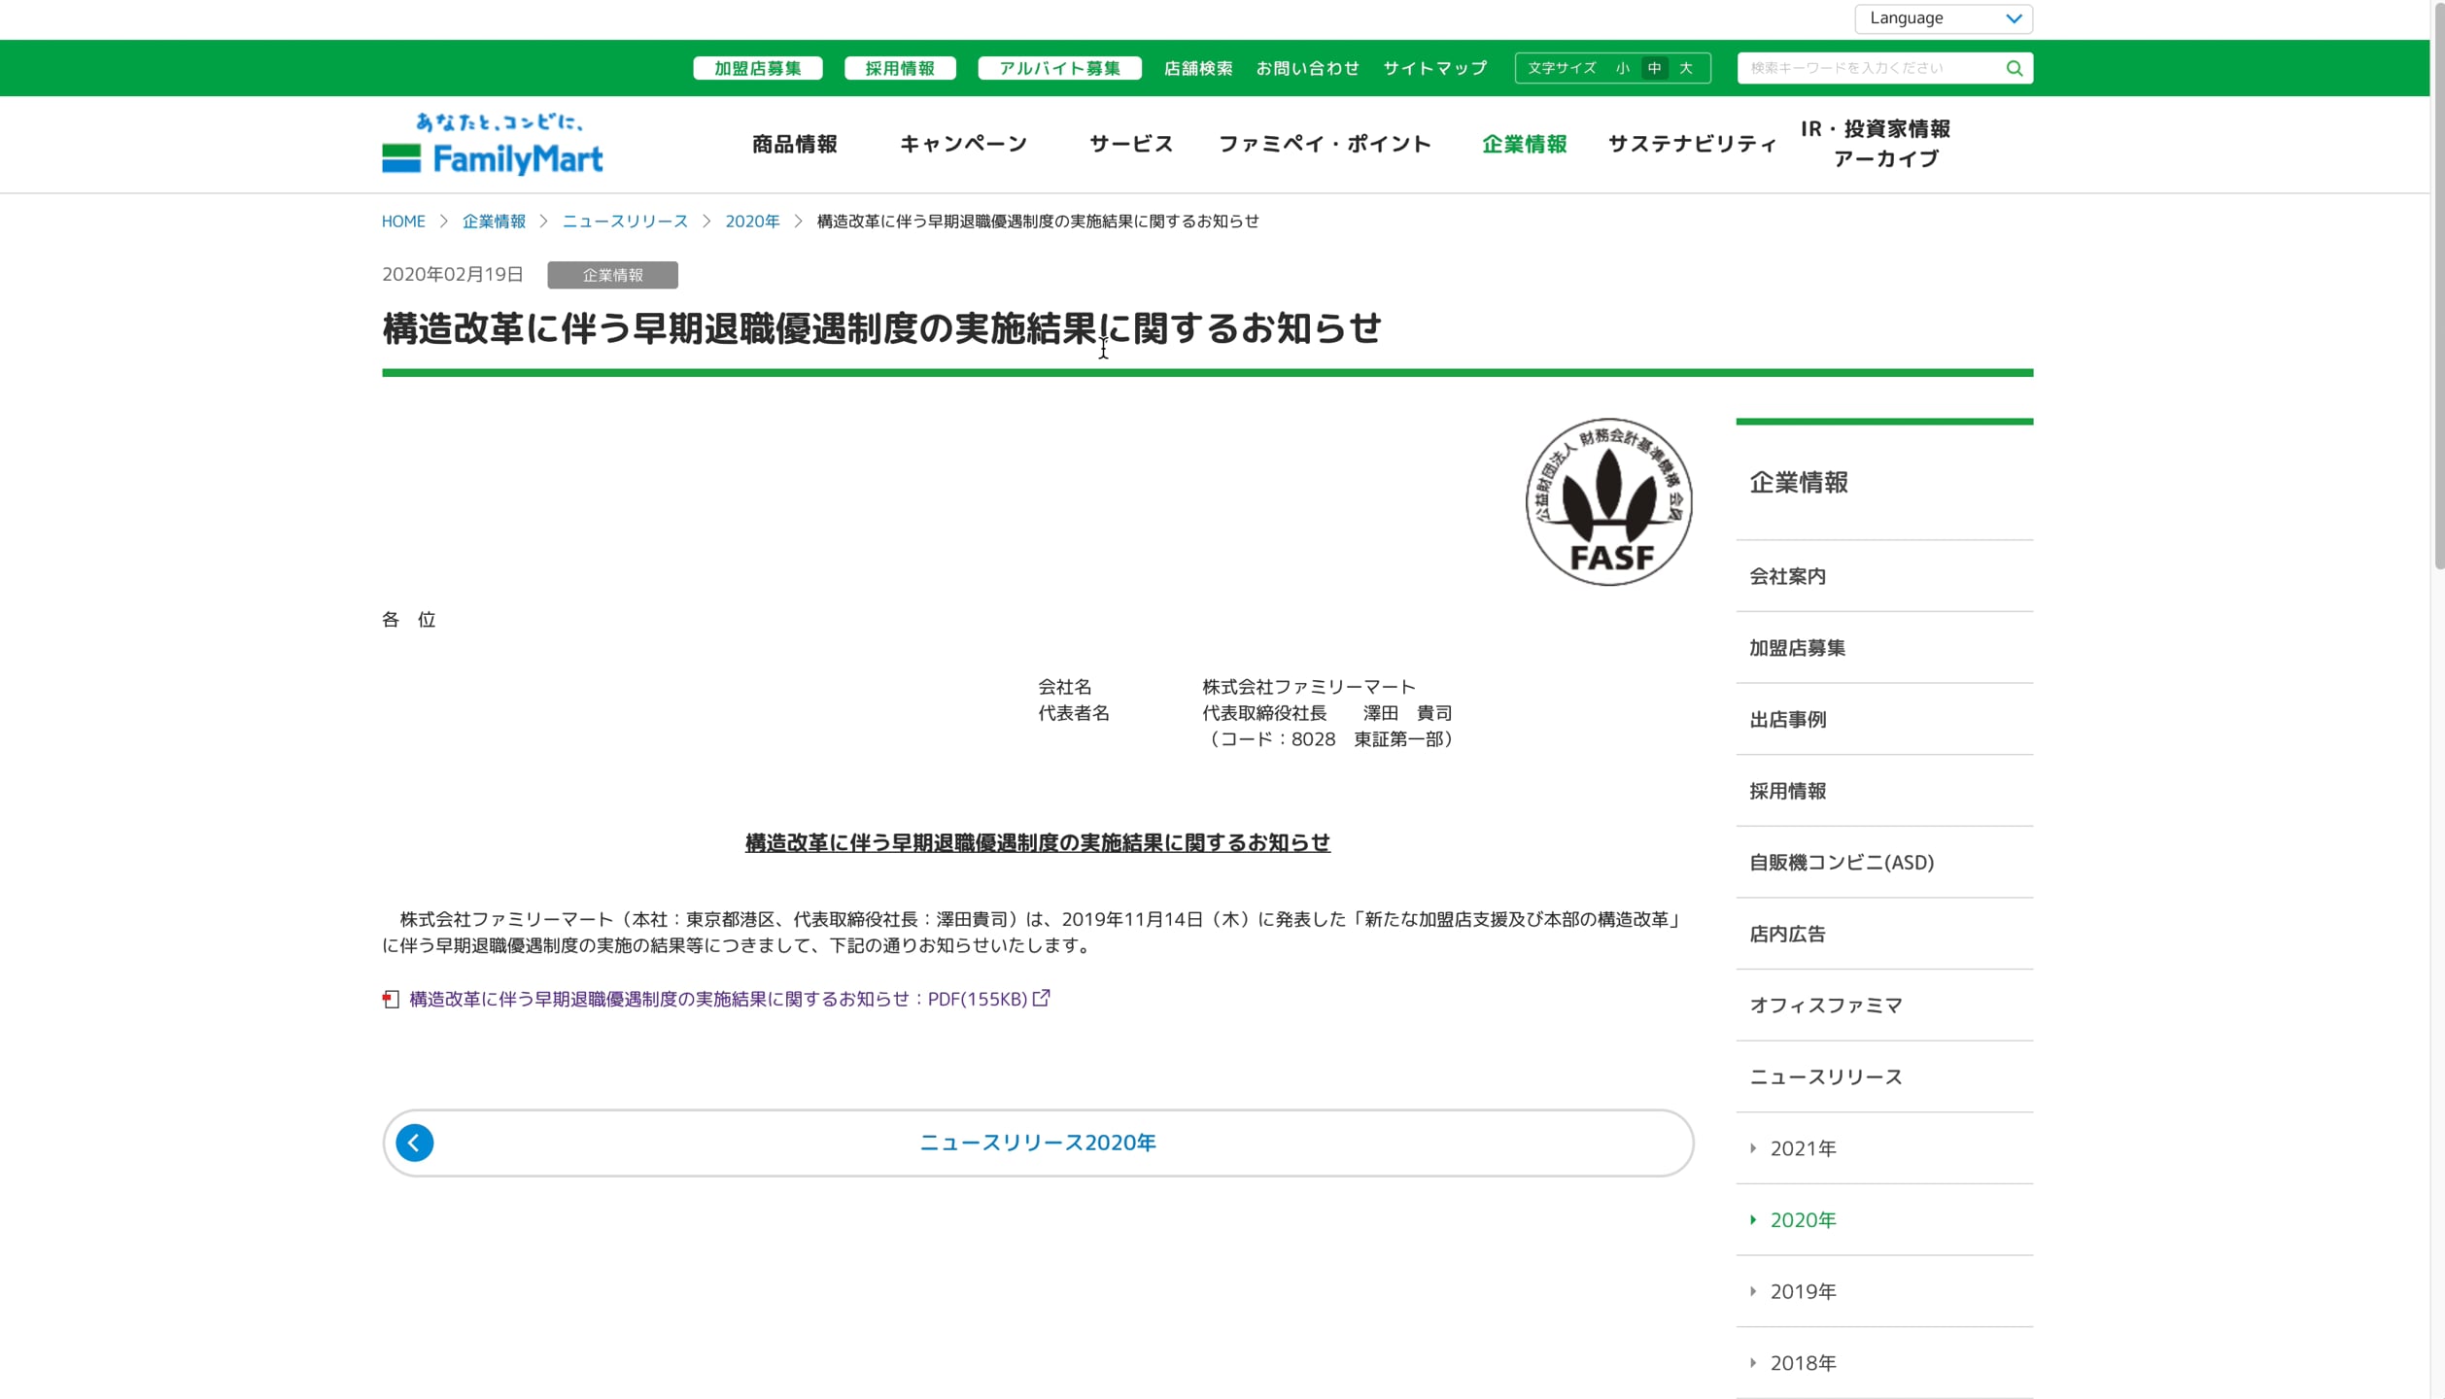
Task: Click the FASF certification seal image
Action: pyautogui.click(x=1607, y=501)
